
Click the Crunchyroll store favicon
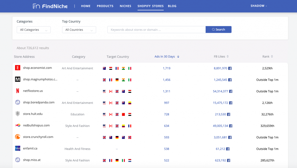(x=18, y=137)
